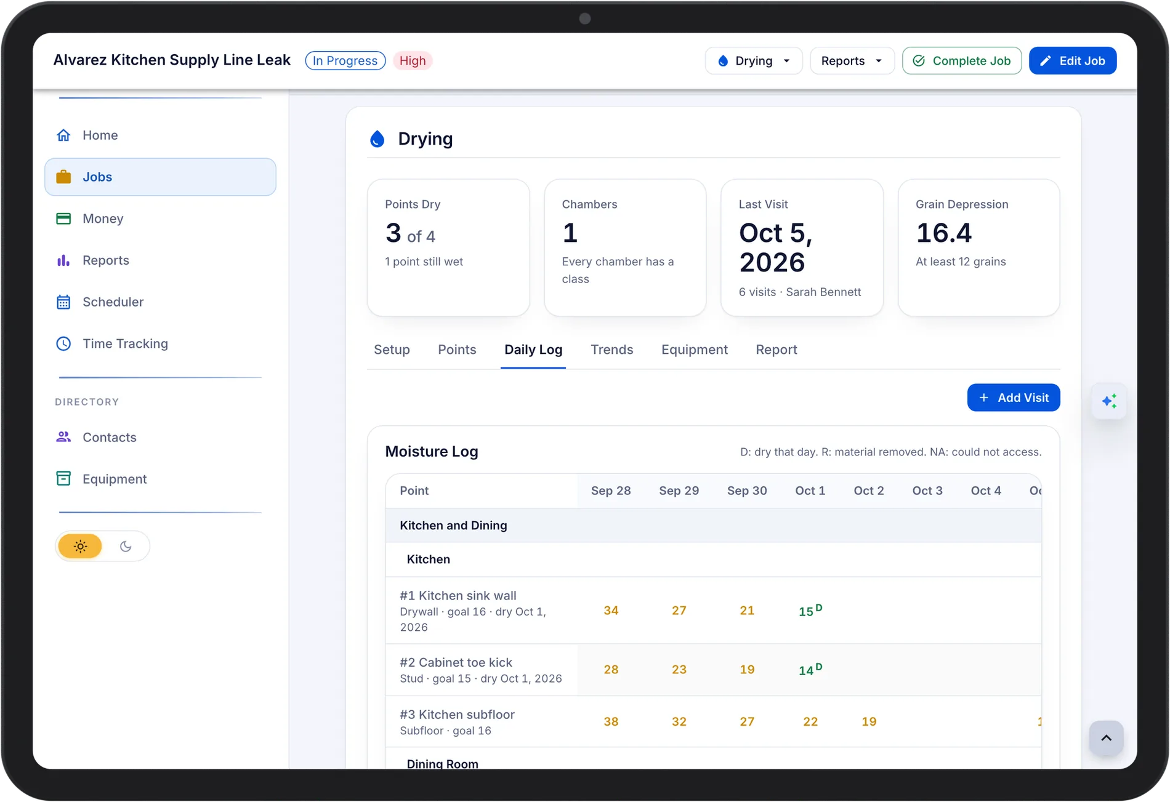
Task: Click the Last Visit summary card
Action: coord(802,247)
